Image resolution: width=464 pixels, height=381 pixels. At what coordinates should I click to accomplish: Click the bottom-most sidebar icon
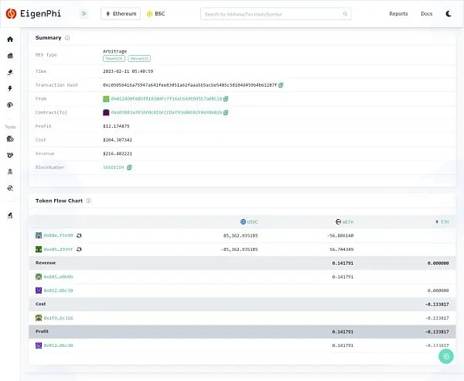point(10,215)
